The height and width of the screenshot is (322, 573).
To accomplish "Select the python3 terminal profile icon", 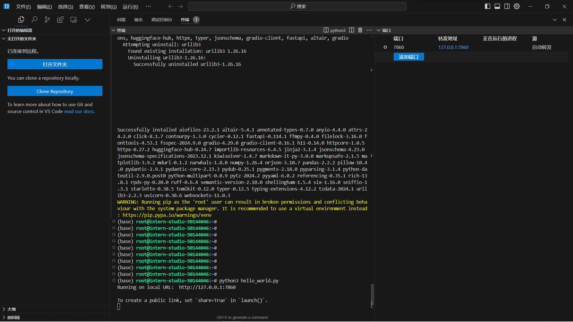I will coord(326,30).
